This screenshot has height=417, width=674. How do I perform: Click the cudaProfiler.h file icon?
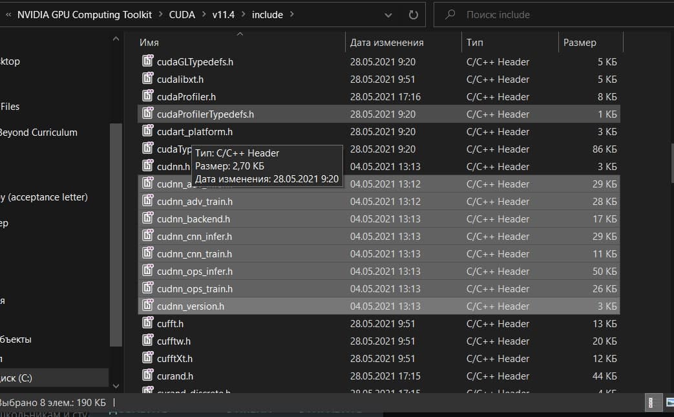[x=148, y=97]
